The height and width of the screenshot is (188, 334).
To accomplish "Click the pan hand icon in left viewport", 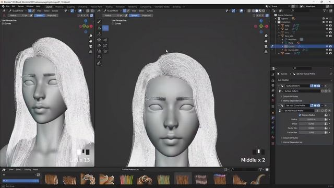I will point(90,41).
